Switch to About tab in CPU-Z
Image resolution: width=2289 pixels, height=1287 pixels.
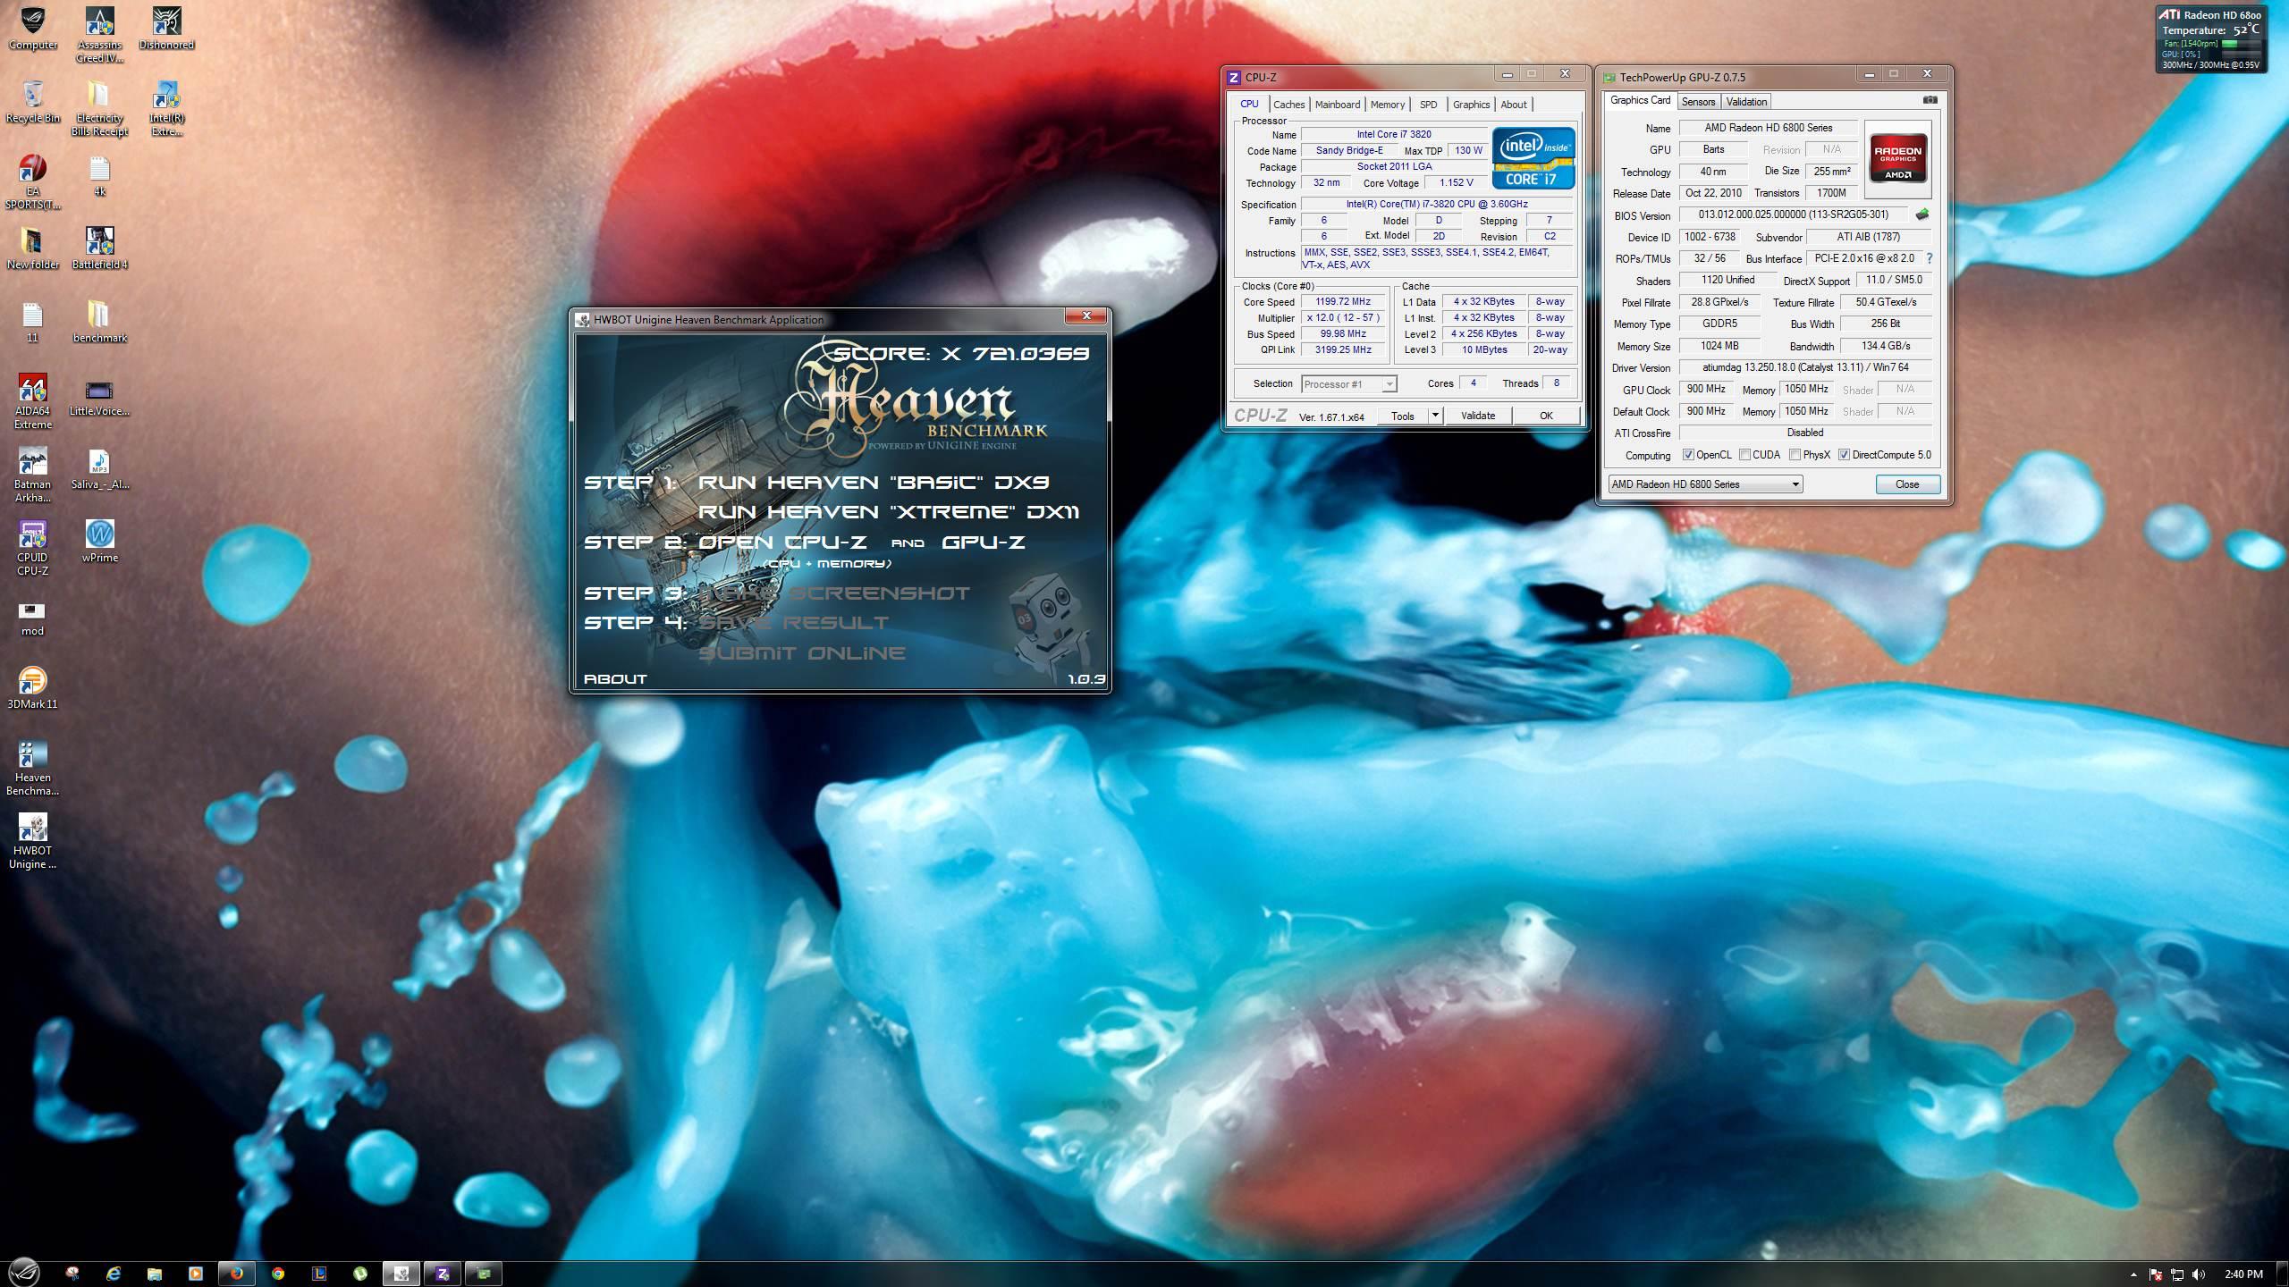point(1513,105)
